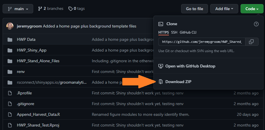Click folder icon next to HWP Data

coord(10,40)
